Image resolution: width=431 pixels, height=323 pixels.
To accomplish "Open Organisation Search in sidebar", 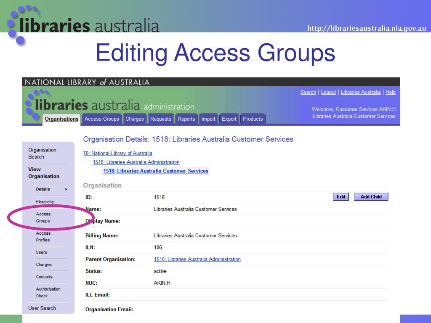I will pyautogui.click(x=43, y=153).
